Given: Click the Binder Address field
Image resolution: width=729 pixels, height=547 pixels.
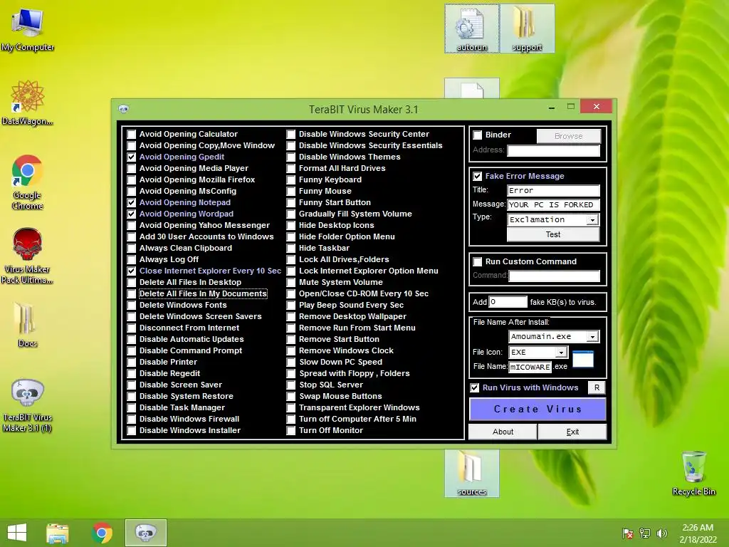Looking at the screenshot, I should click(553, 151).
